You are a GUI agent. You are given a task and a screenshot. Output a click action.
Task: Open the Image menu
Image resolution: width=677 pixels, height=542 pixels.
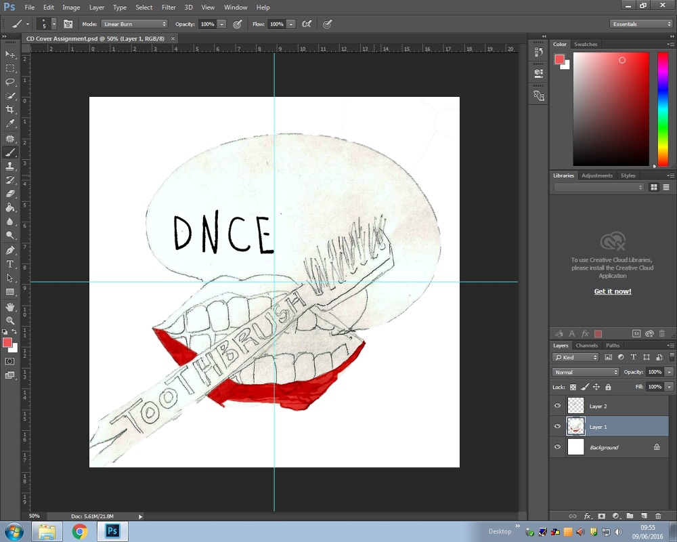[71, 7]
